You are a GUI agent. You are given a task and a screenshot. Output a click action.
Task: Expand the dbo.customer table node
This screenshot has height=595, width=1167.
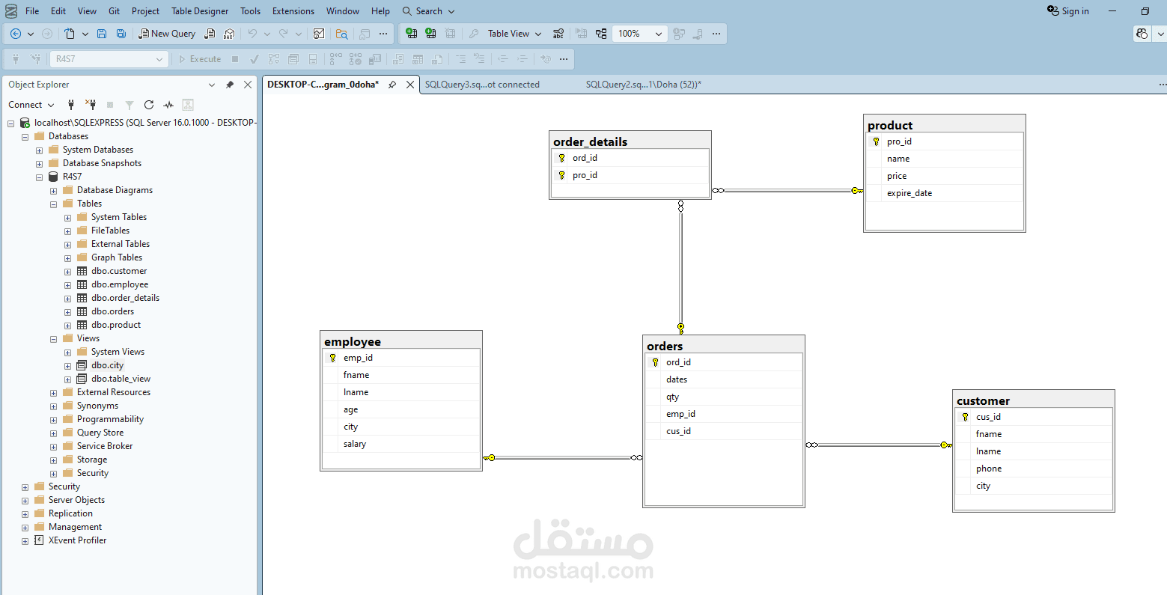(x=68, y=270)
